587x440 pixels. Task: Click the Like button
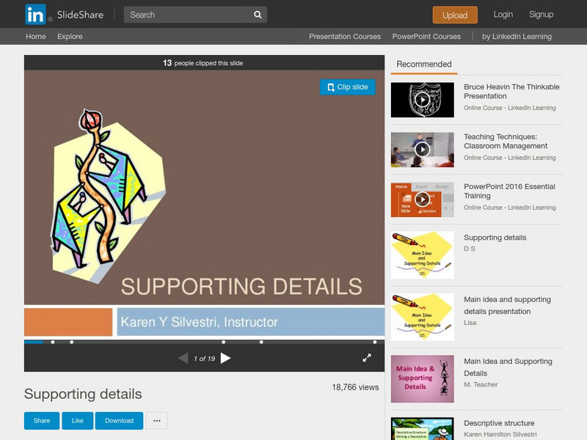pyautogui.click(x=78, y=420)
